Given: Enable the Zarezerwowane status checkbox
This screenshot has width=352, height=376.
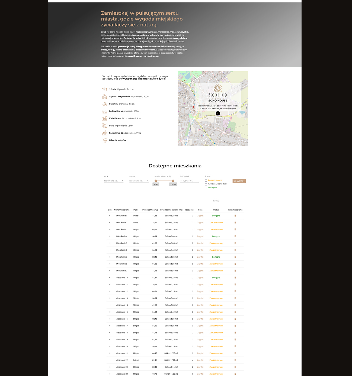Looking at the screenshot, I should click(206, 180).
